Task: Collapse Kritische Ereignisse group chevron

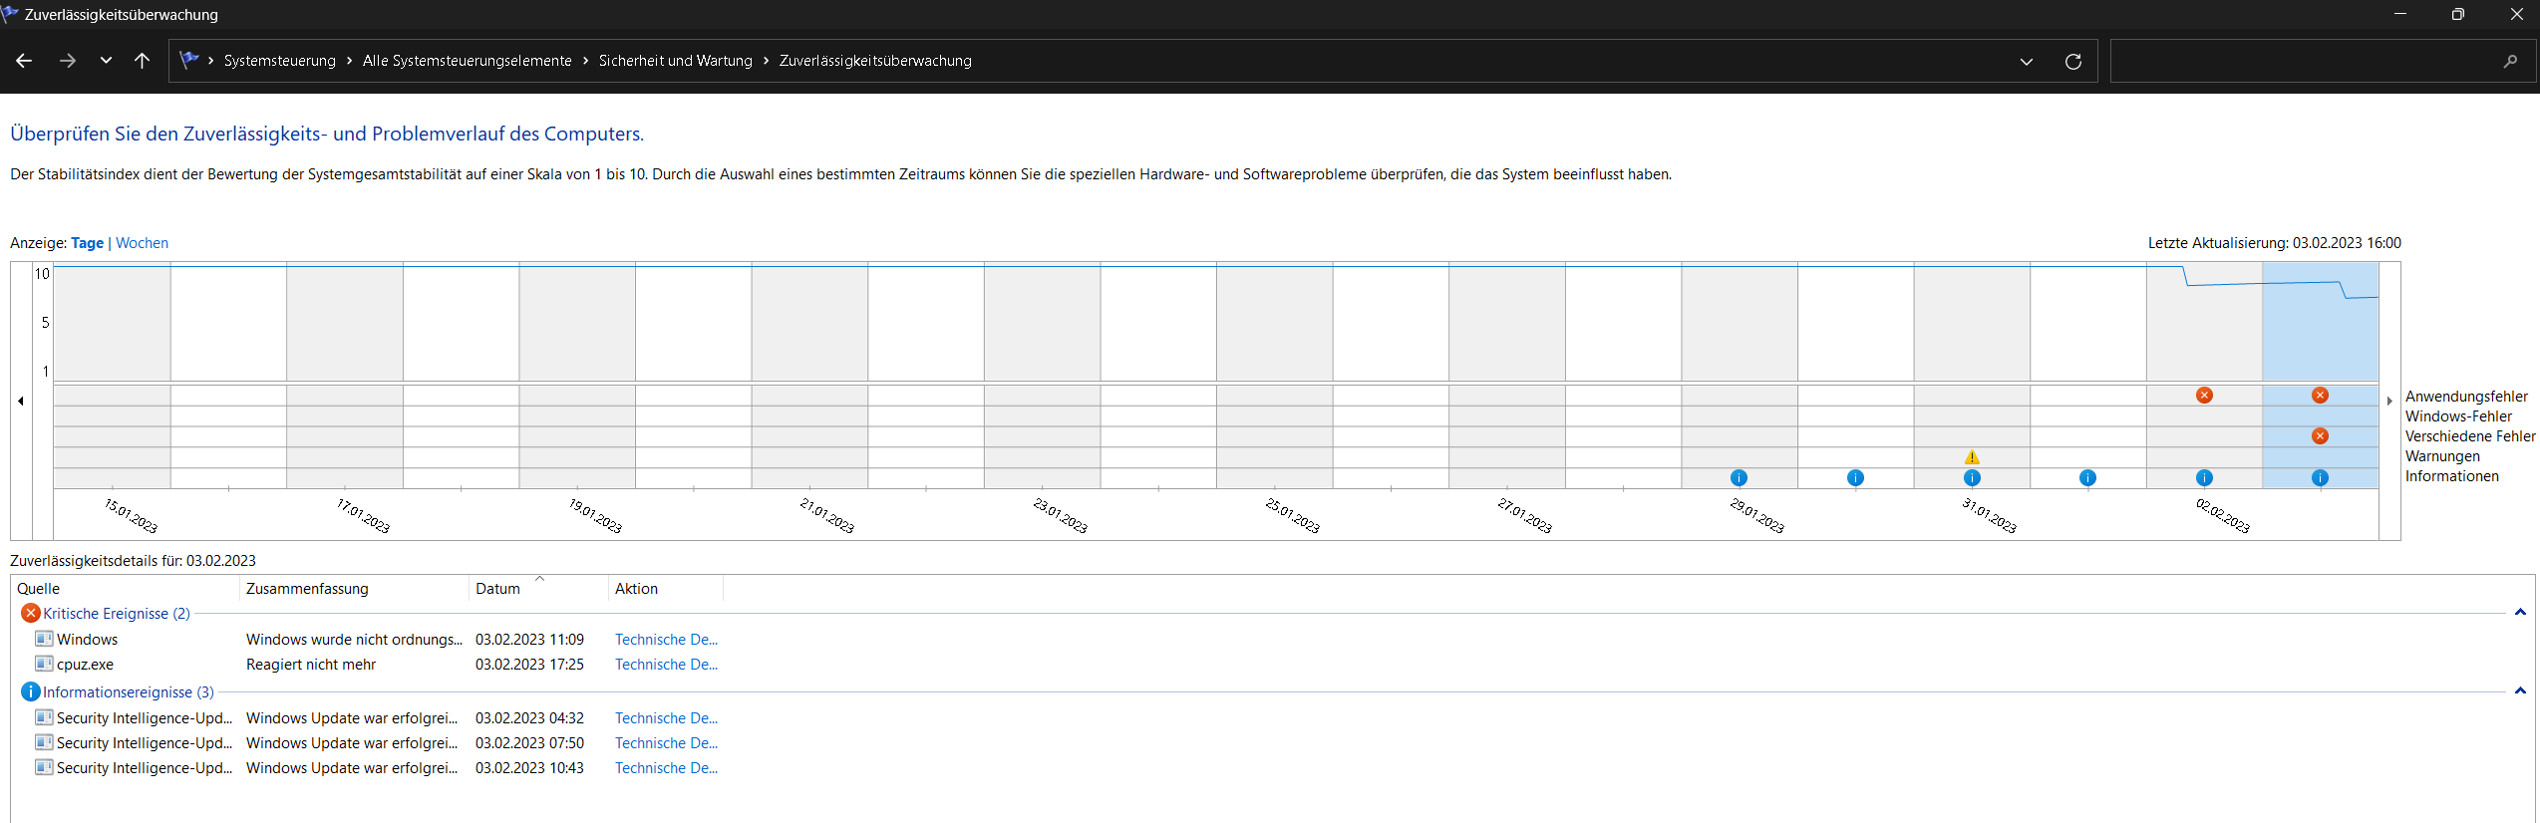Action: click(x=2520, y=613)
